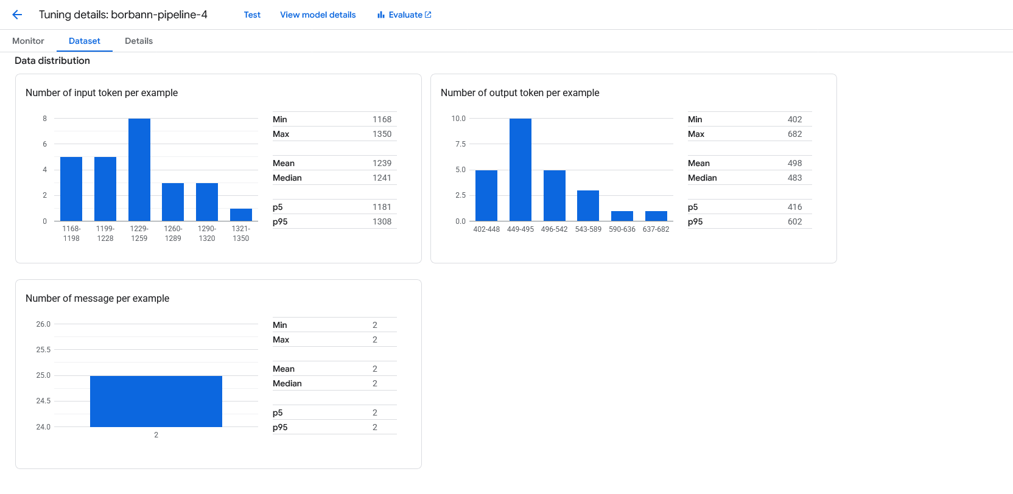Go to the Details tab

(139, 41)
